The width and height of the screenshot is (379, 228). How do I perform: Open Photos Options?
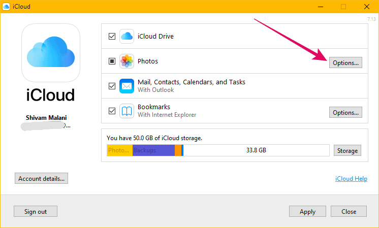click(345, 62)
